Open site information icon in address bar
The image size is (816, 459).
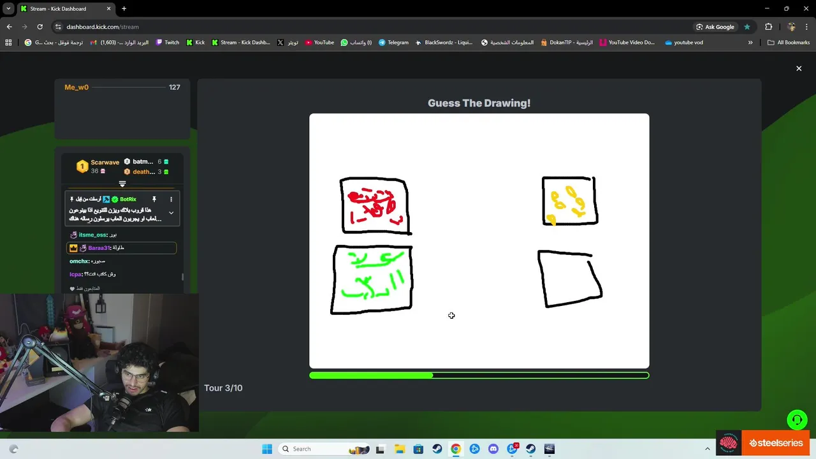[x=58, y=27]
